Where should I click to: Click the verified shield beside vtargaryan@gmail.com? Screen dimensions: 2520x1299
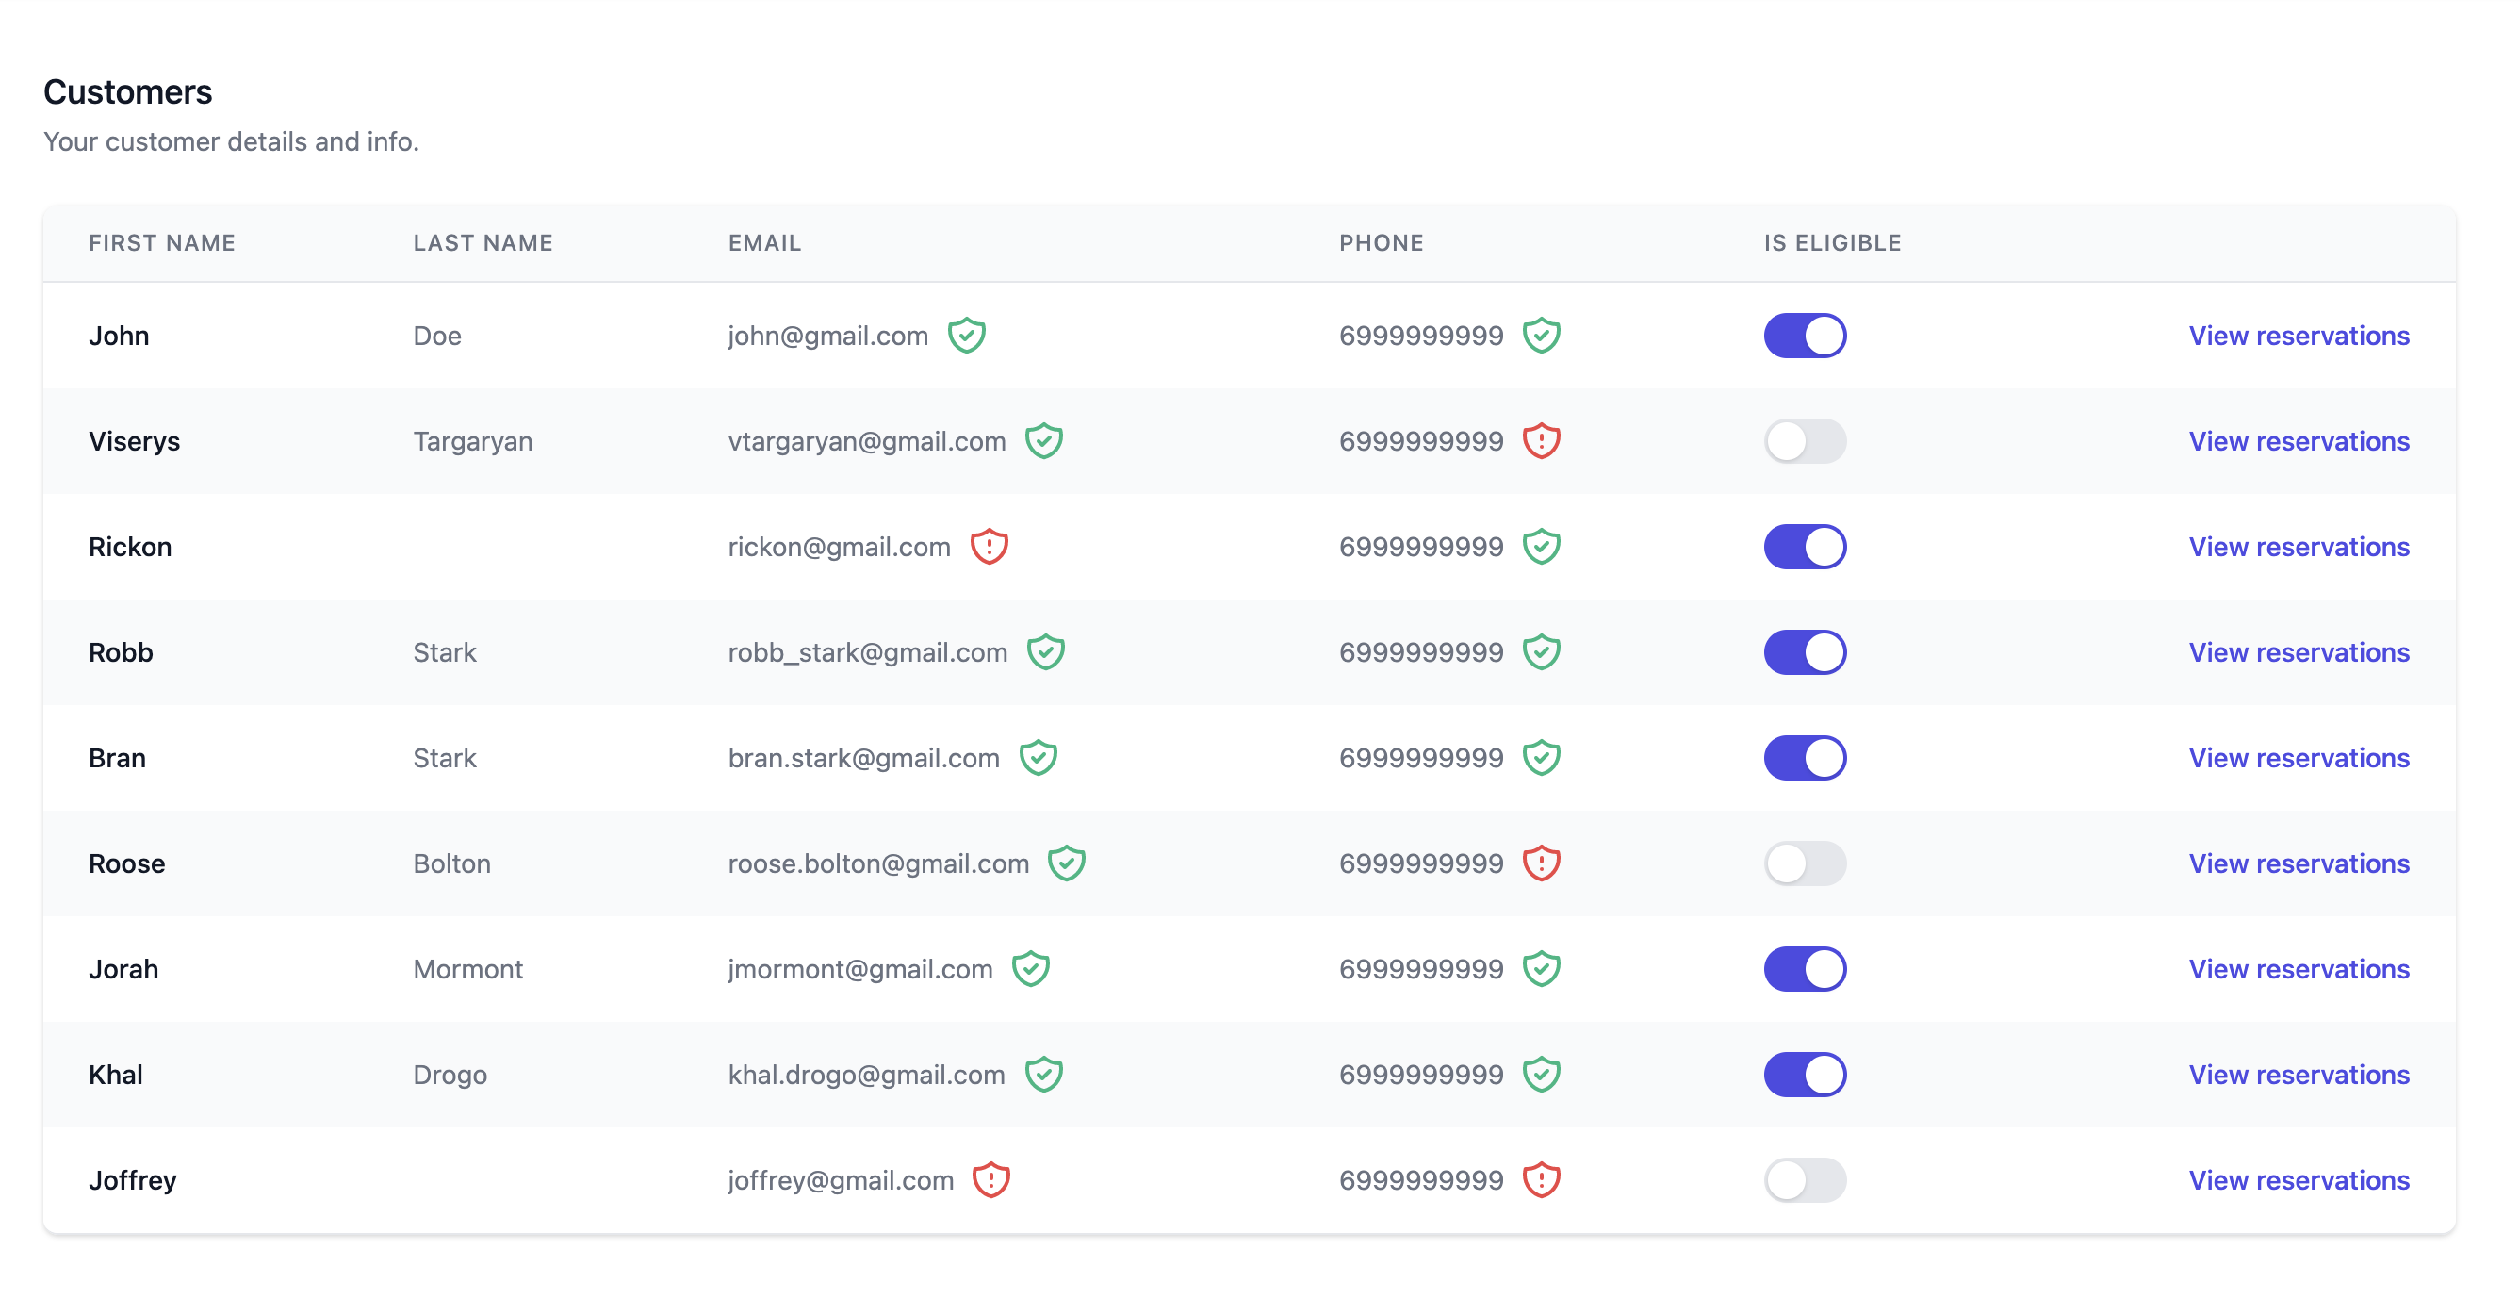point(1044,441)
